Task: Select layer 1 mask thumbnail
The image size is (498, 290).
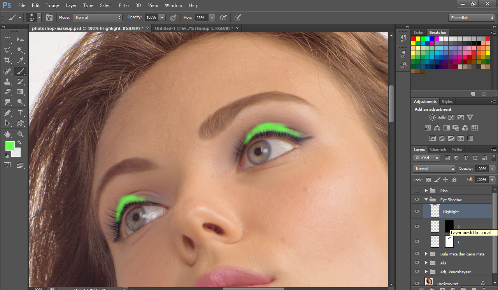Action: click(449, 241)
